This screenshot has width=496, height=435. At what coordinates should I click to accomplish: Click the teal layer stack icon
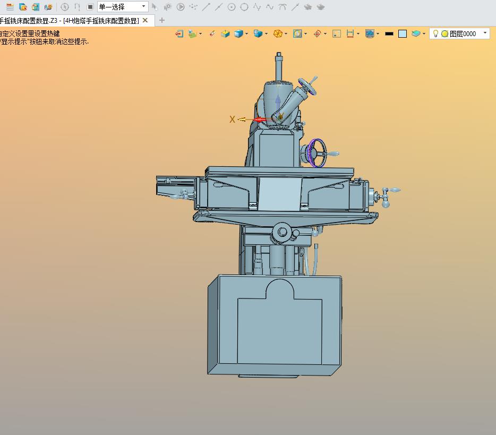click(416, 33)
